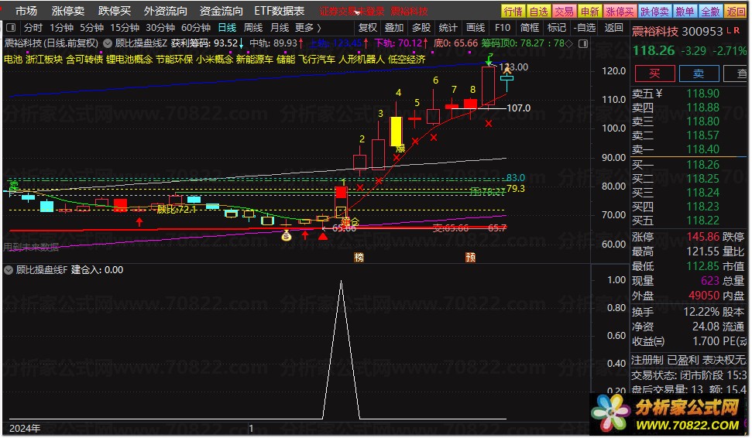The height and width of the screenshot is (438, 752).
Task: Click the 买一 price 118.26
Action: (x=702, y=165)
